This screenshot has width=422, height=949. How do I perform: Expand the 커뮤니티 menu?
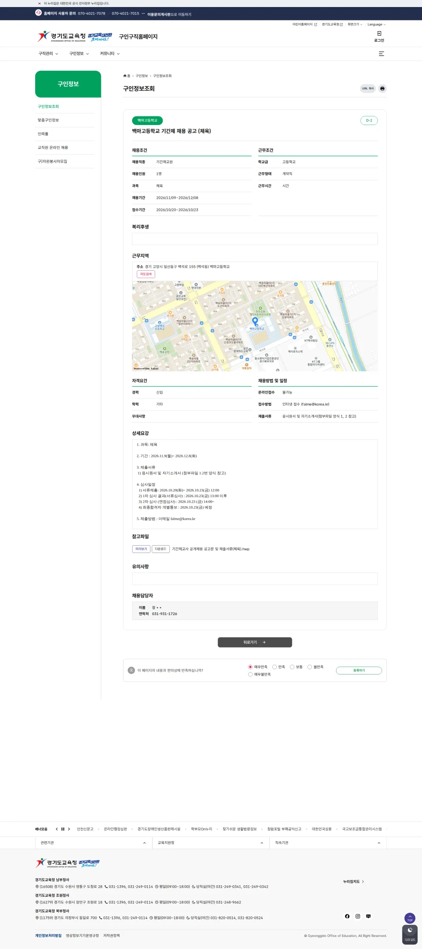(x=110, y=54)
